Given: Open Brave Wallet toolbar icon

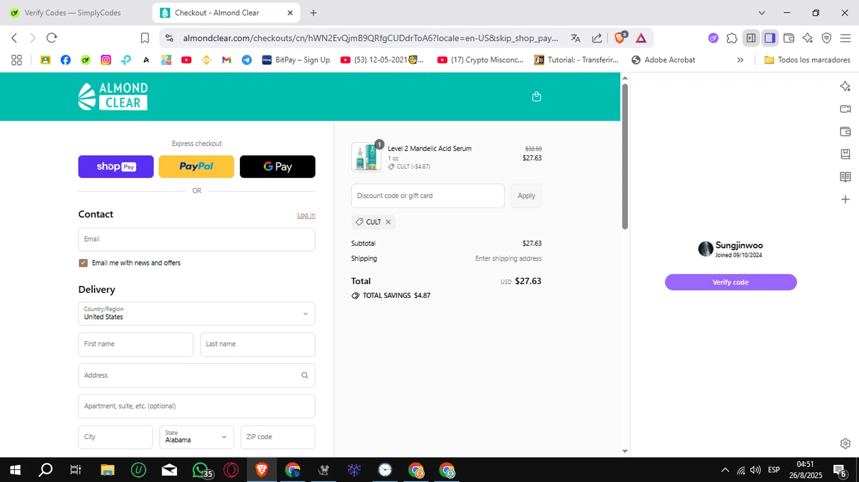Looking at the screenshot, I should pyautogui.click(x=789, y=38).
